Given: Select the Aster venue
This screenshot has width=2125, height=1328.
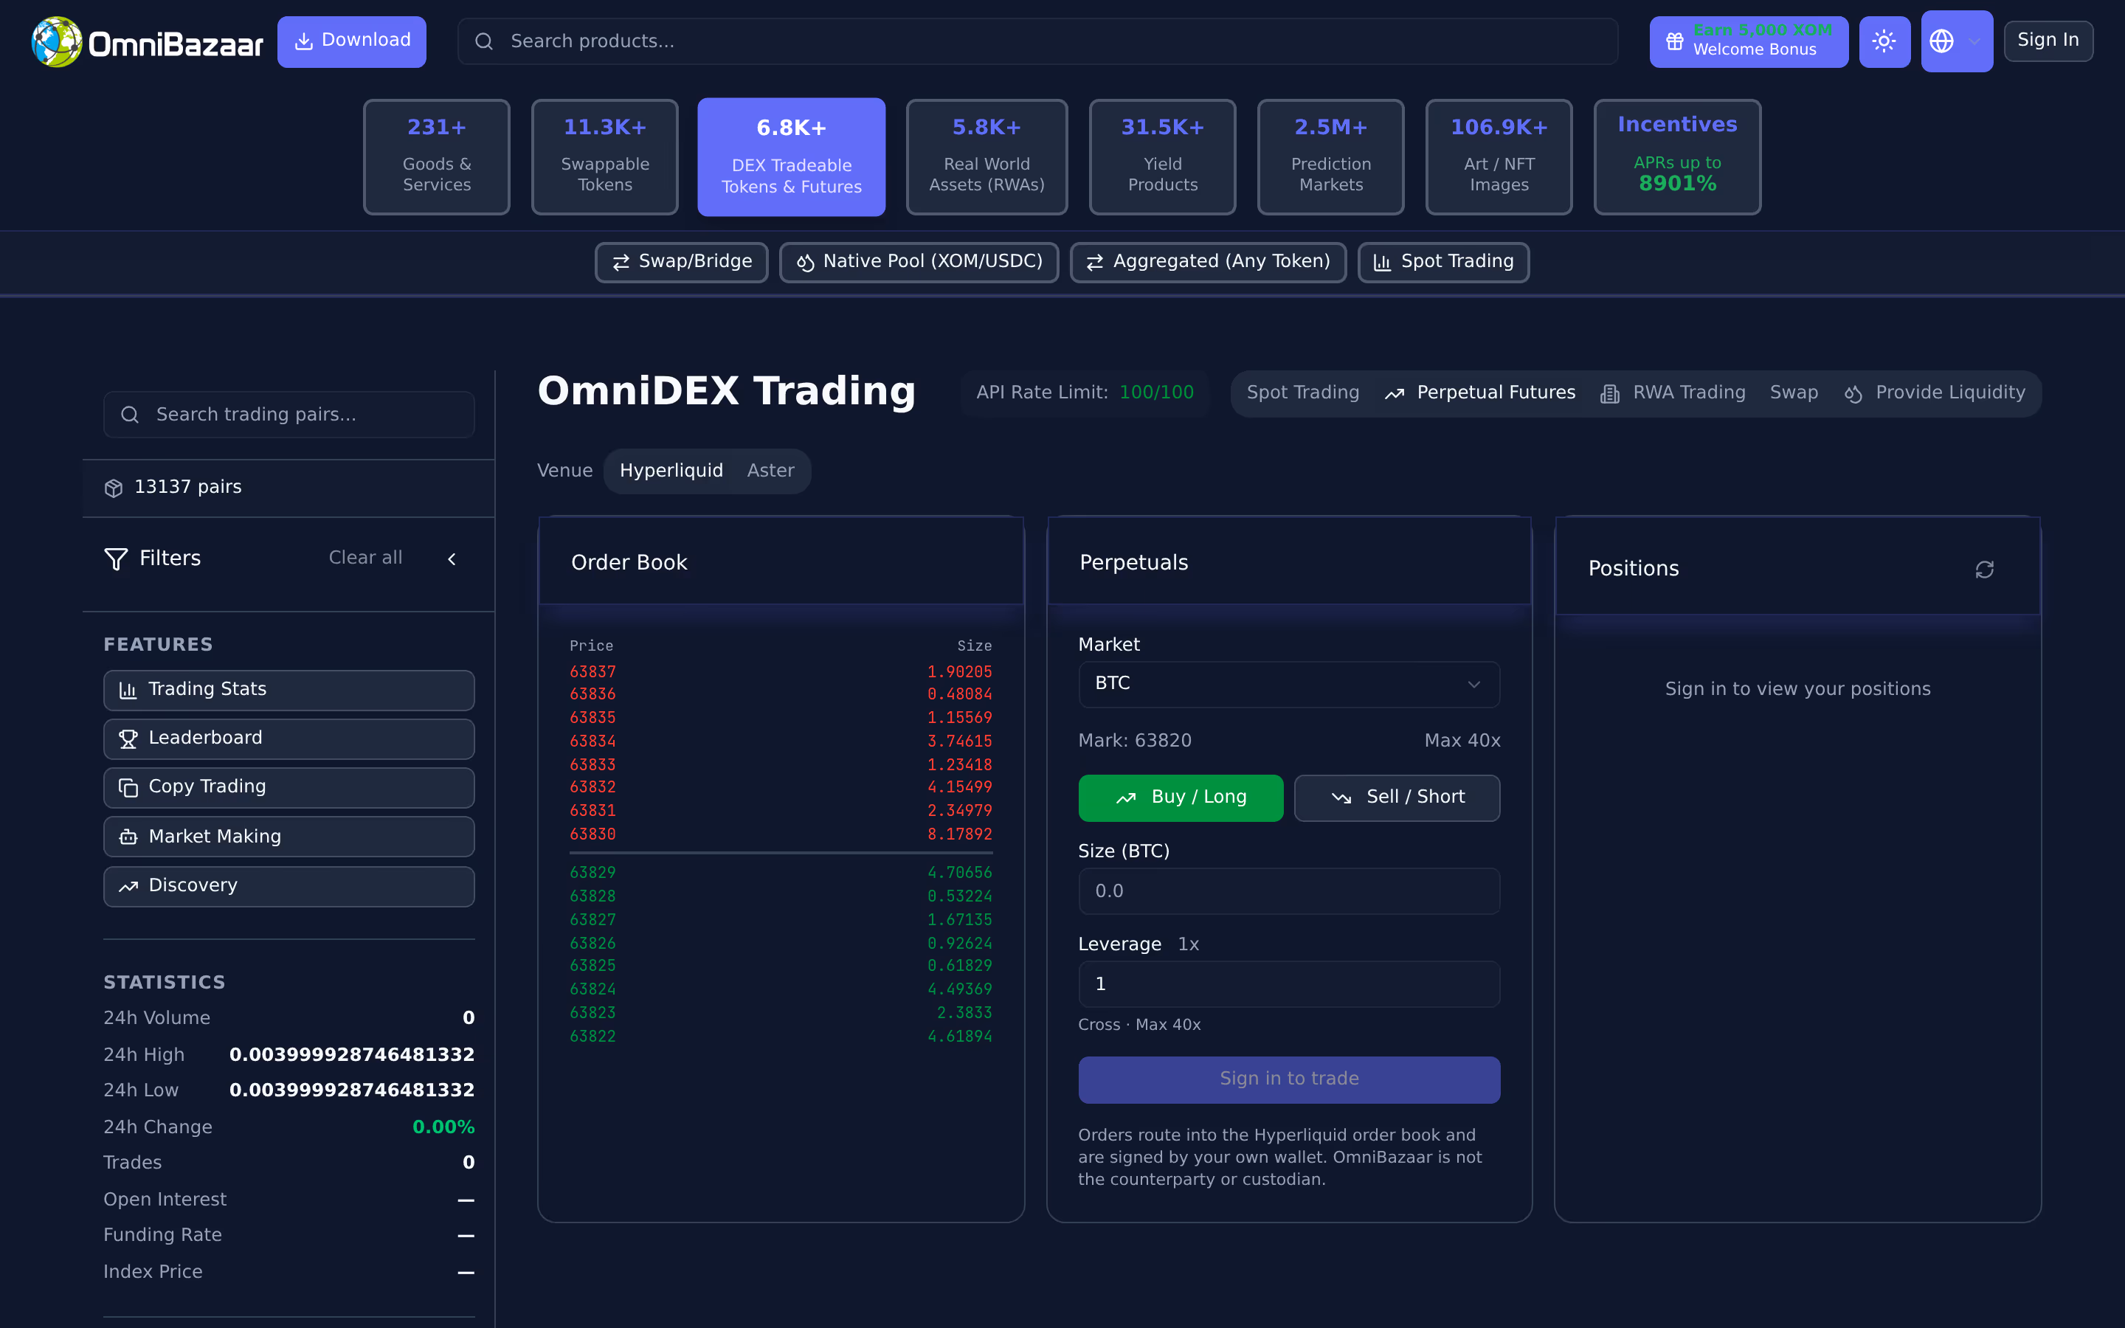Looking at the screenshot, I should pos(771,471).
